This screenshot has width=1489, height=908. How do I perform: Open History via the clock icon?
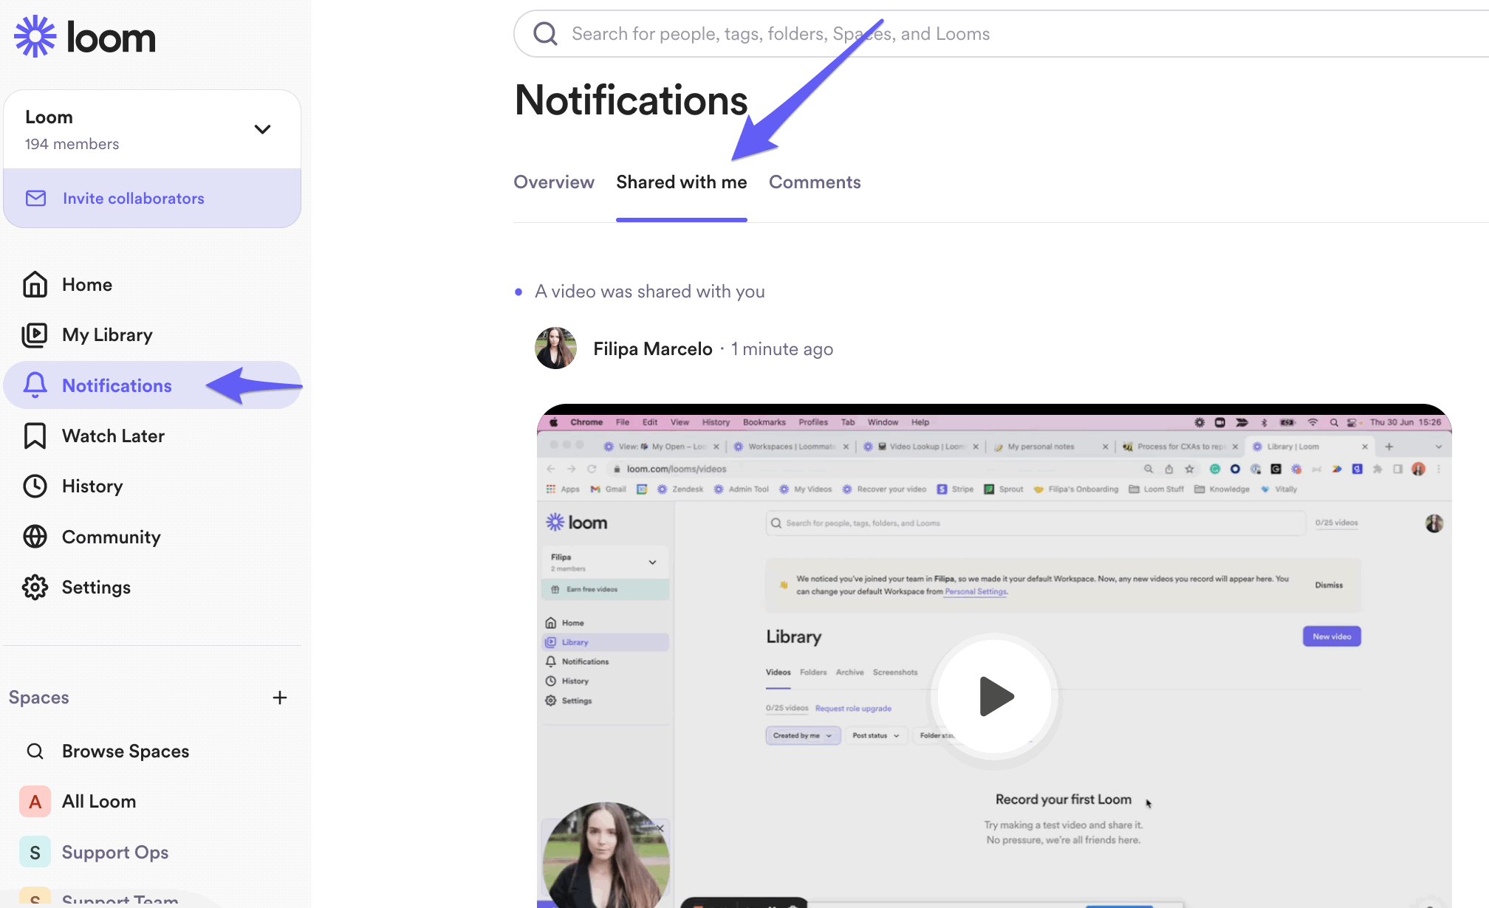coord(35,486)
